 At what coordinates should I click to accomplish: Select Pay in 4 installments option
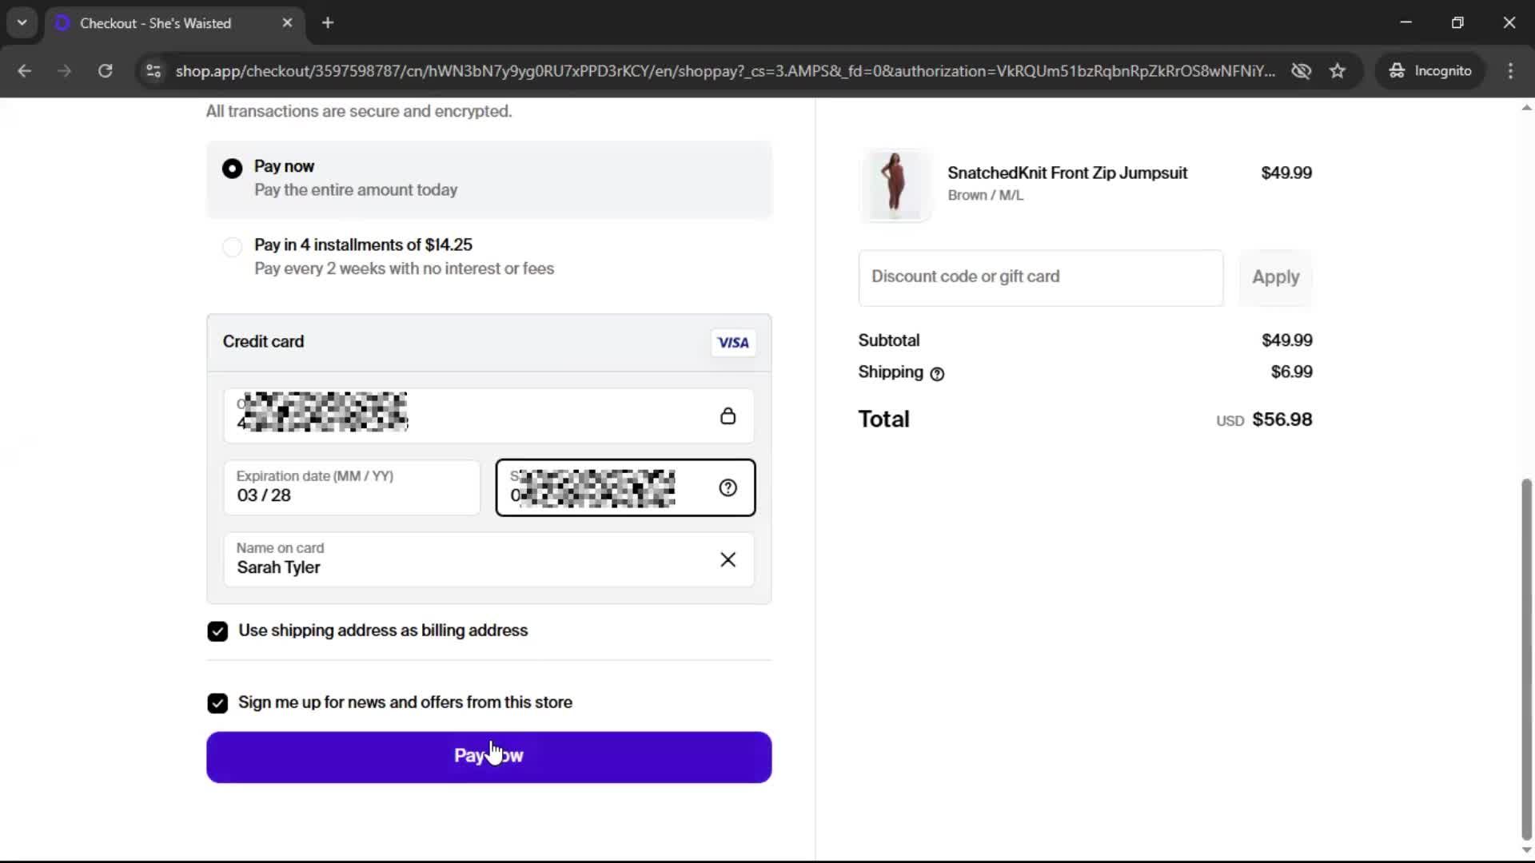click(232, 247)
